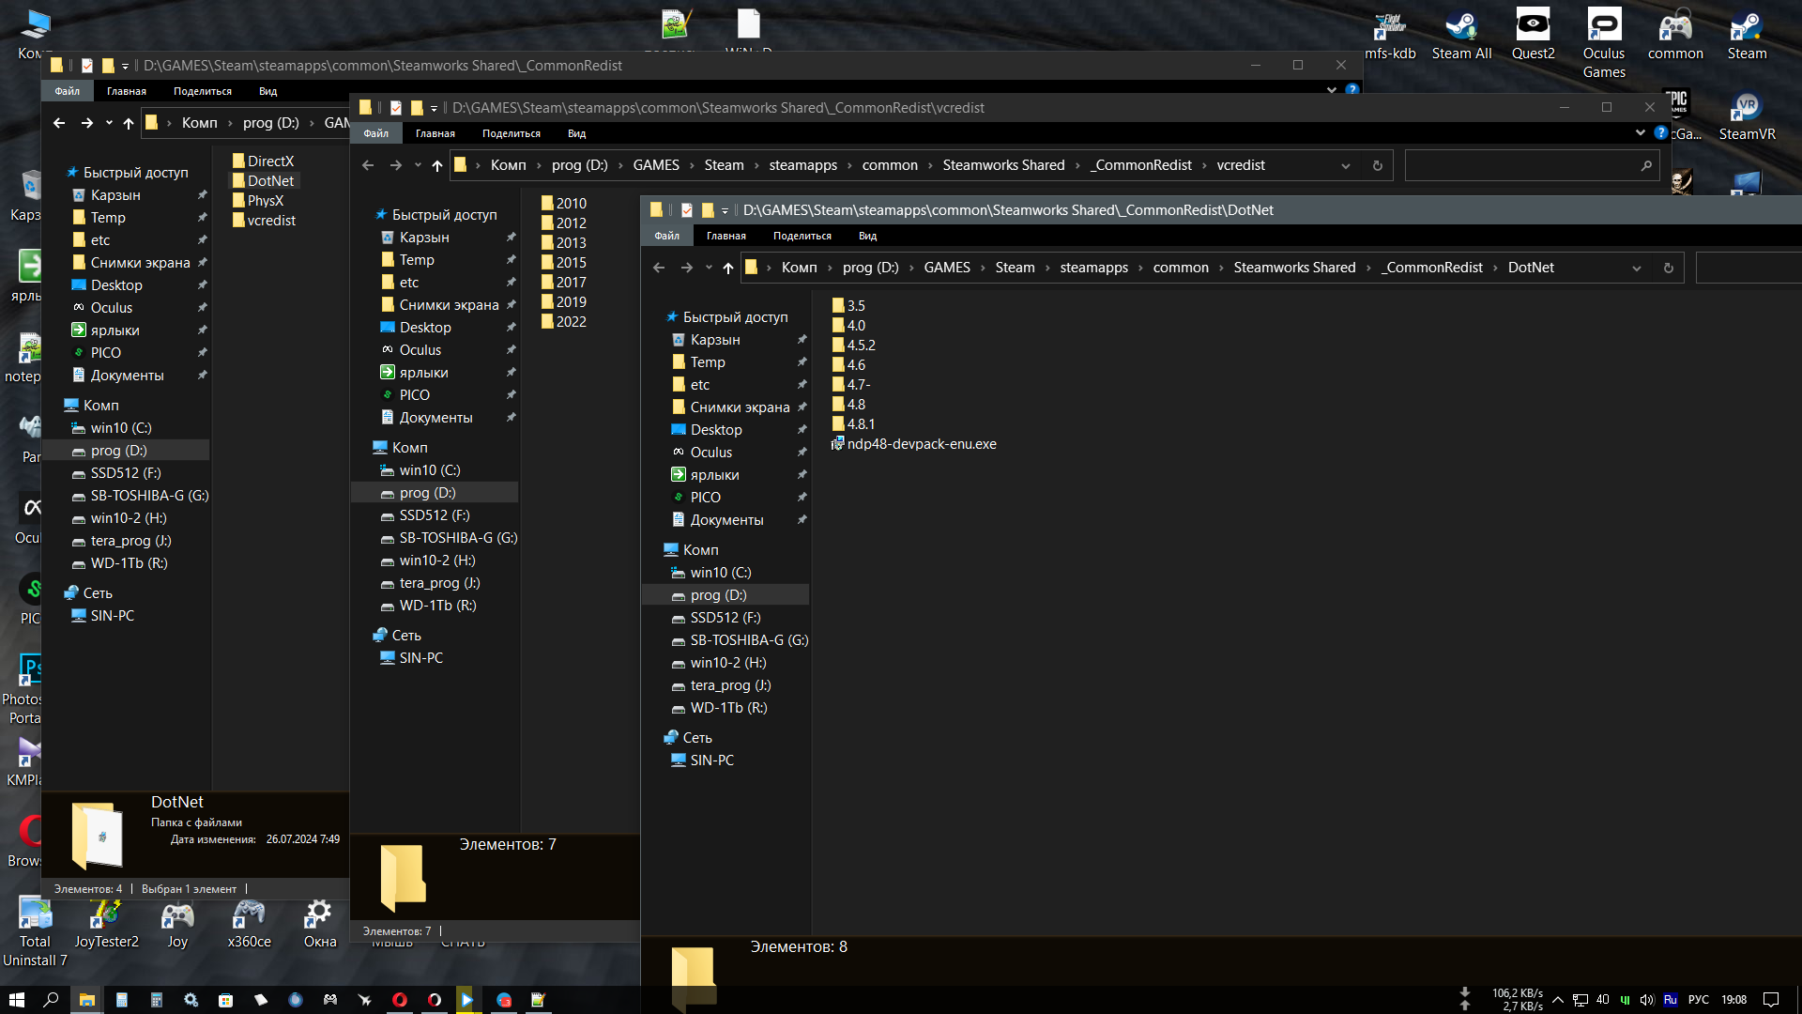Open Вид tab in vcredist window
1802x1014 pixels.
[577, 133]
